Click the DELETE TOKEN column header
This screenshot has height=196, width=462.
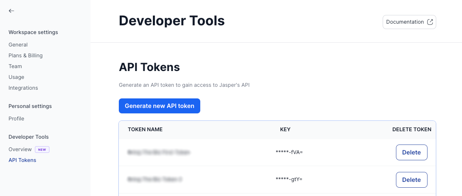coord(412,130)
